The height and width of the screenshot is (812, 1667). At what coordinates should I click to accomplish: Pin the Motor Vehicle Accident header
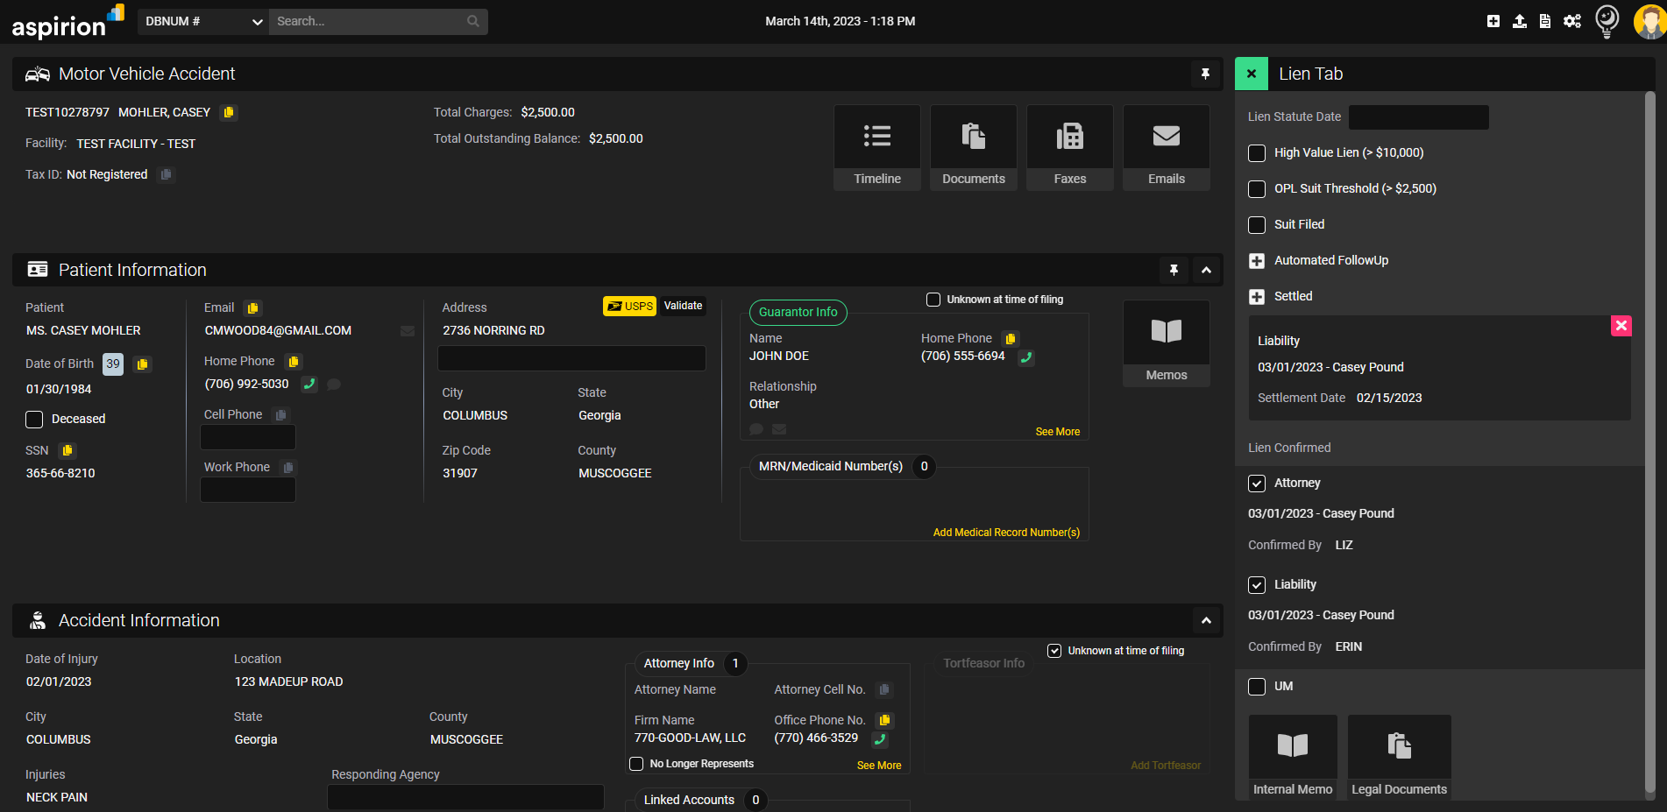pos(1205,74)
